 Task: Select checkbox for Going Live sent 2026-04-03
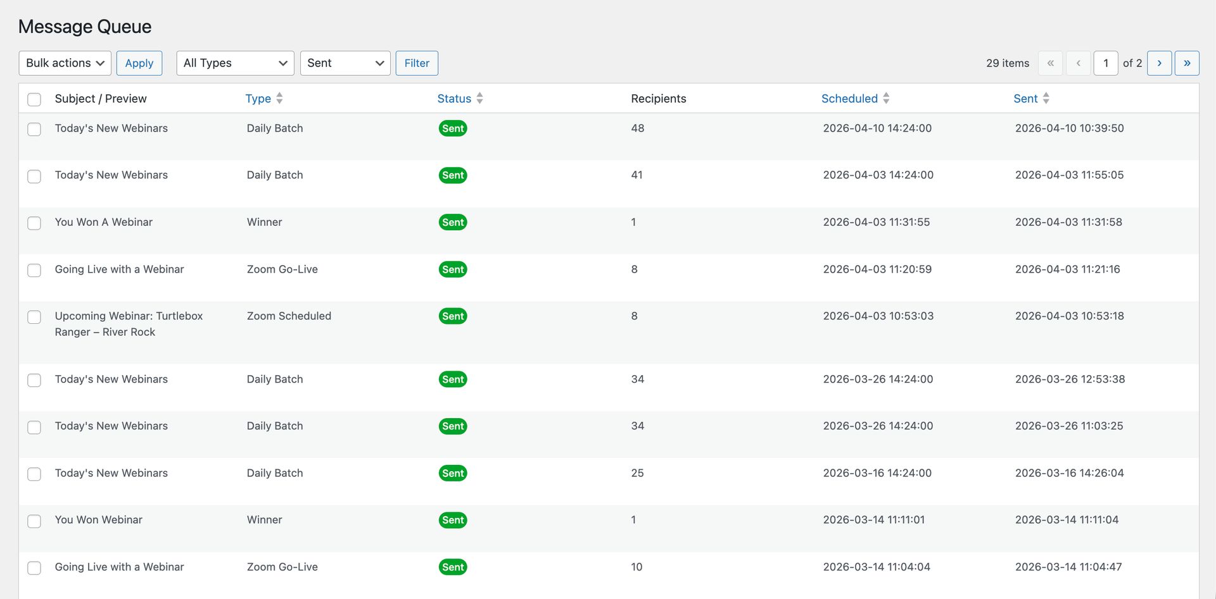[x=34, y=270]
